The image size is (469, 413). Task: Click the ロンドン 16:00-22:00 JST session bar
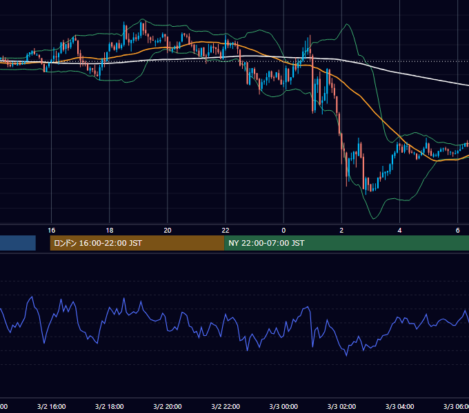(x=137, y=243)
